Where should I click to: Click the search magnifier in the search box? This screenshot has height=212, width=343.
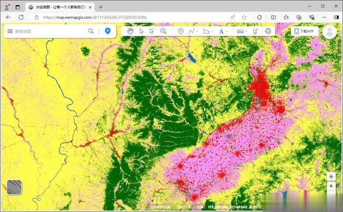pos(91,31)
